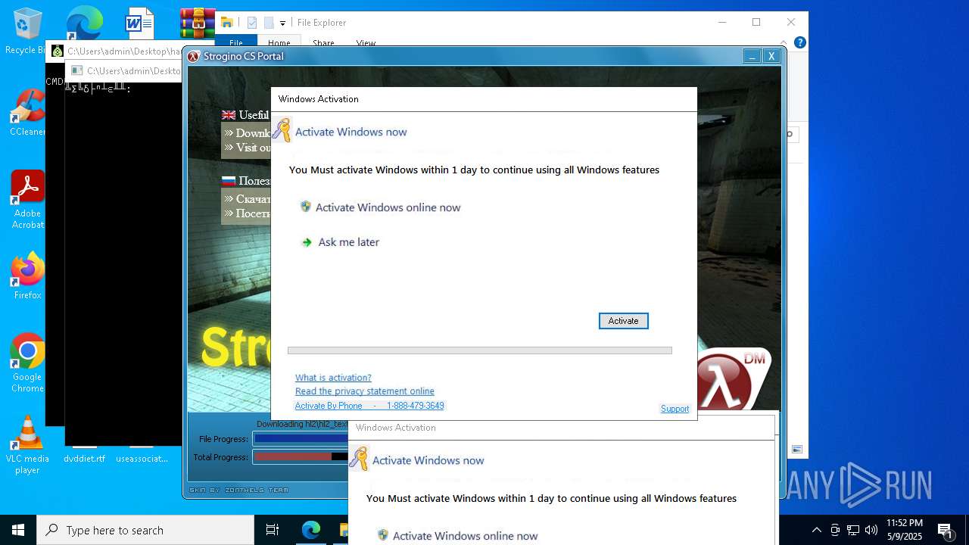Click the shield icon beside Activate Windows online now
The height and width of the screenshot is (545, 969).
(x=306, y=207)
